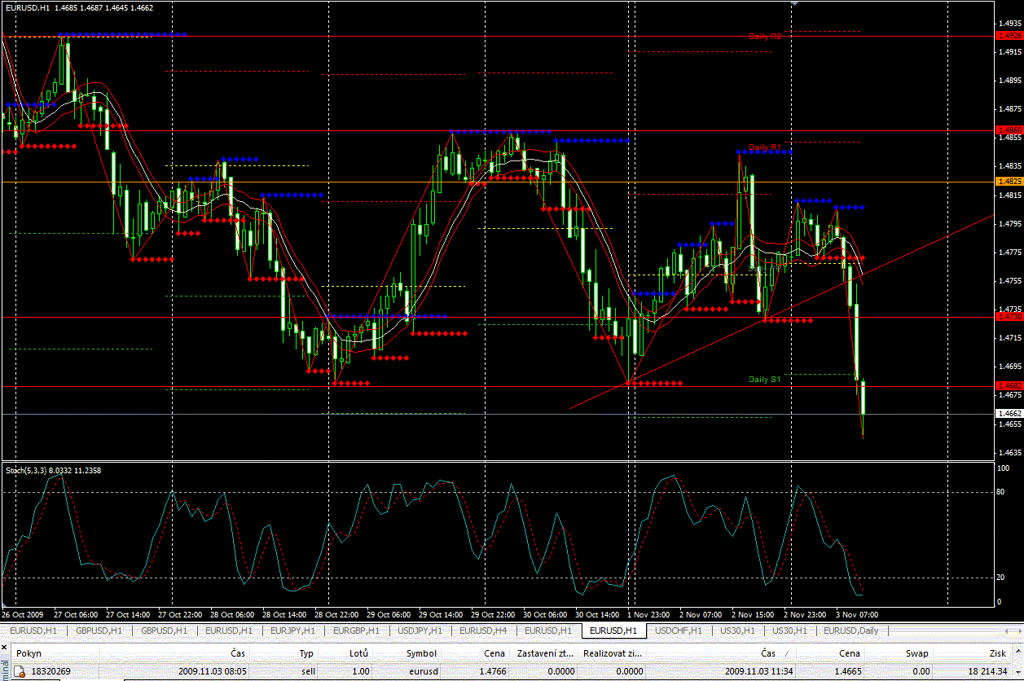Image resolution: width=1024 pixels, height=681 pixels.
Task: Open the EURUSD,H4 chart tab
Action: pos(484,630)
